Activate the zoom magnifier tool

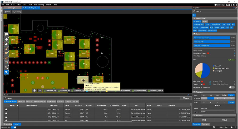coord(6,68)
